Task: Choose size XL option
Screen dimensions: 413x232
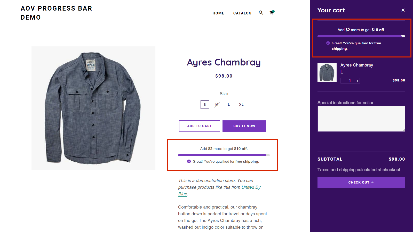Action: point(241,105)
